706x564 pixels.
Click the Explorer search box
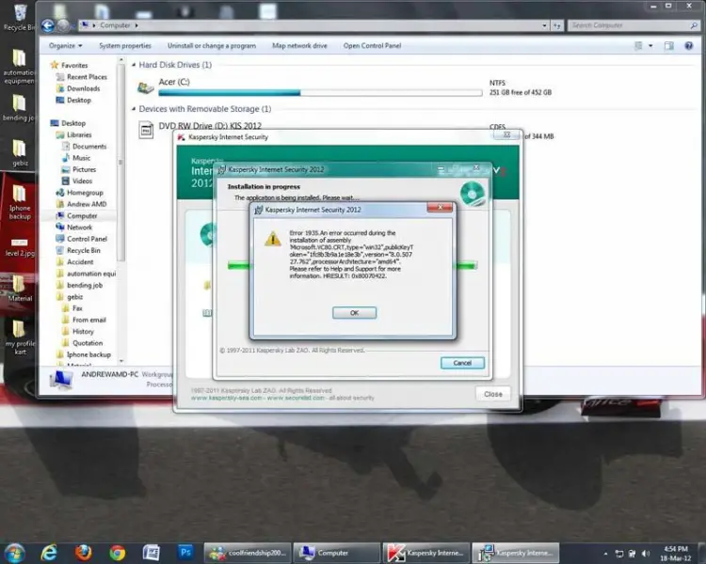634,25
